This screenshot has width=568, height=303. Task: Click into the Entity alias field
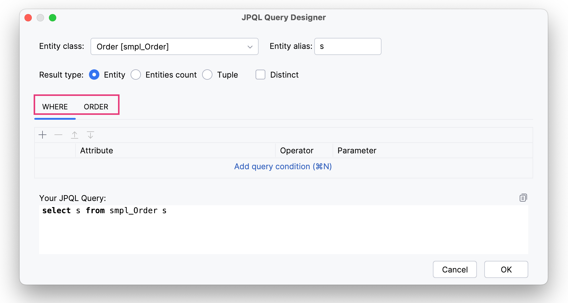[x=348, y=46]
